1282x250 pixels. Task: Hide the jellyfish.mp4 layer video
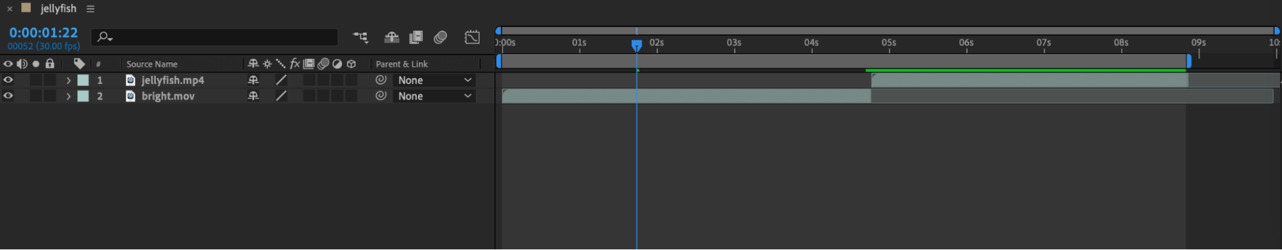click(8, 80)
